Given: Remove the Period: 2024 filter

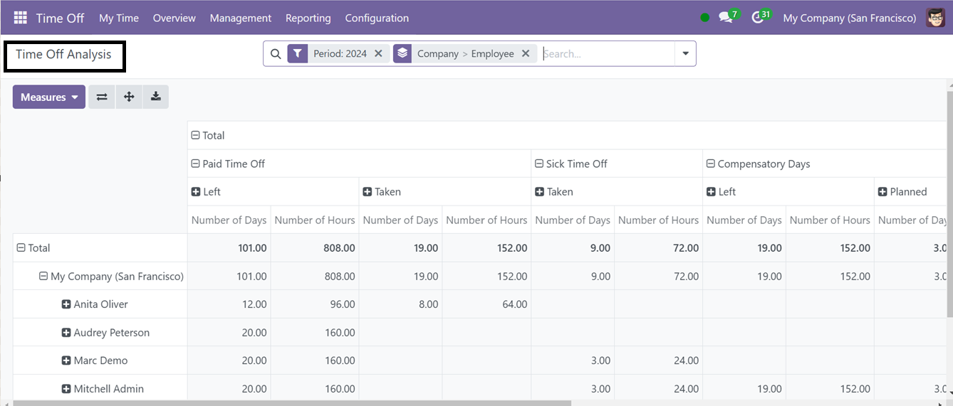Looking at the screenshot, I should pos(378,53).
